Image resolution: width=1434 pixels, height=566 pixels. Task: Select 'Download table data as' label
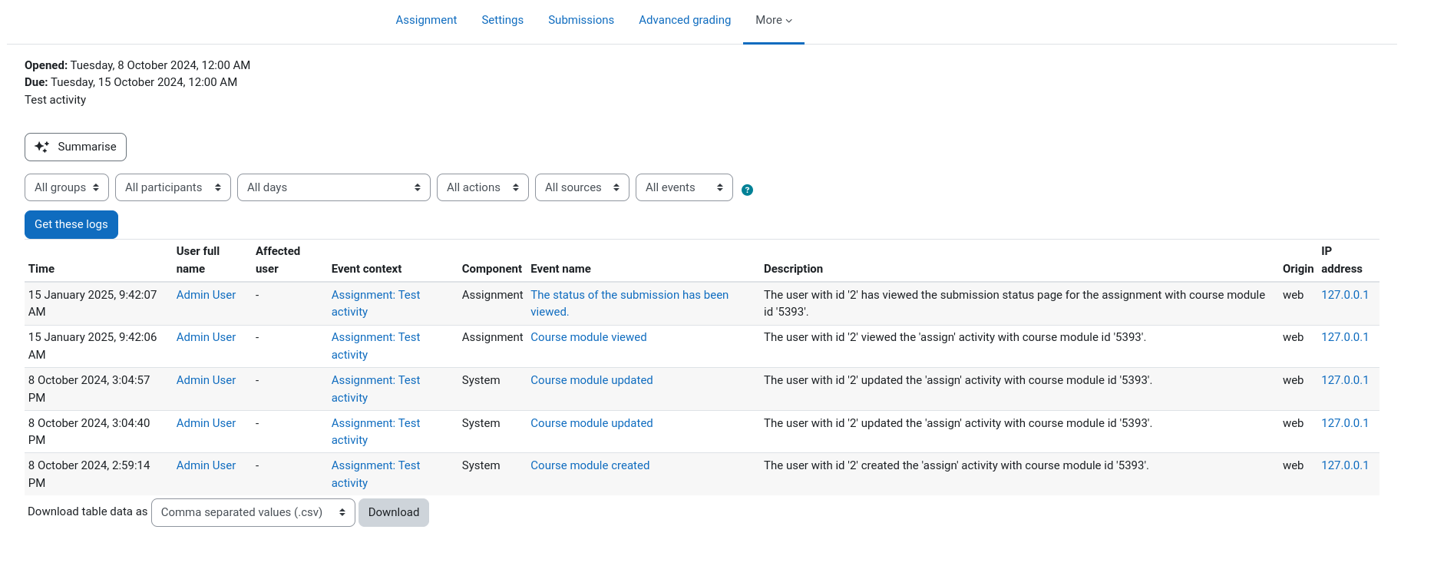point(88,511)
